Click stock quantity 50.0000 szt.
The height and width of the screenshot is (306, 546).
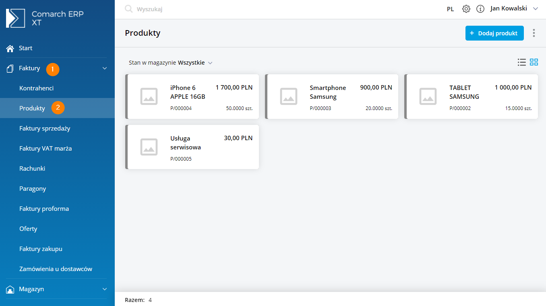tap(240, 108)
